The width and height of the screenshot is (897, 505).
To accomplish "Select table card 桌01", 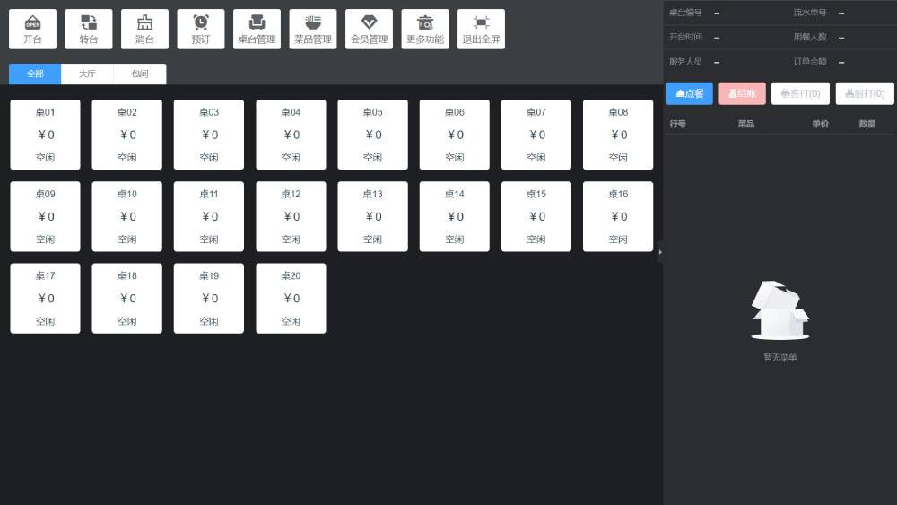I will 45,135.
